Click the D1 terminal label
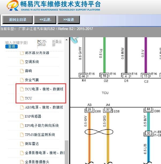 point(126,81)
